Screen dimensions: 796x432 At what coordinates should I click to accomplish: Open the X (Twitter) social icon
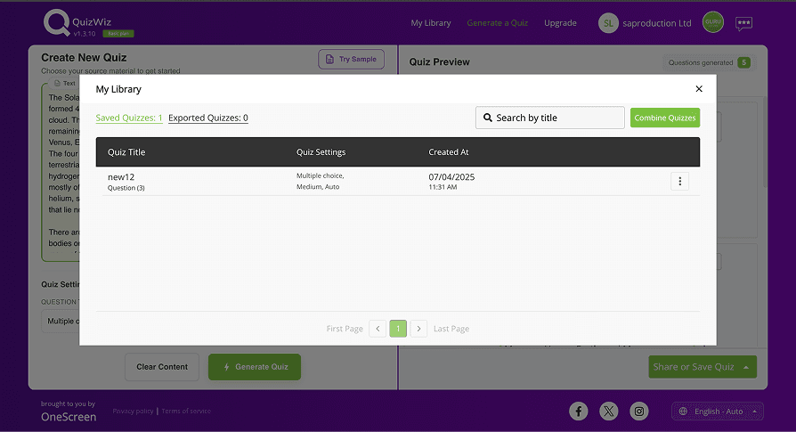click(x=609, y=411)
